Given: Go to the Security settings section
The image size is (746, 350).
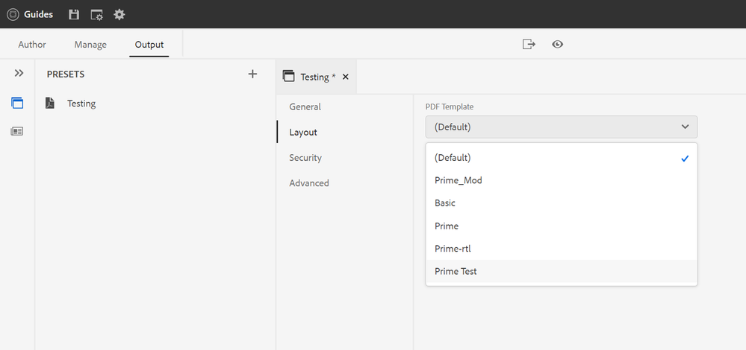Looking at the screenshot, I should click(x=305, y=157).
